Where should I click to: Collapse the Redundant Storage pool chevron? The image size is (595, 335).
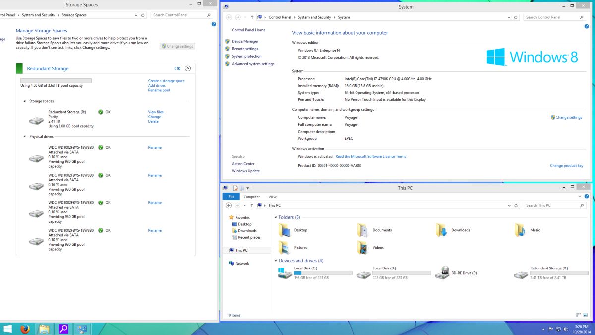click(188, 69)
